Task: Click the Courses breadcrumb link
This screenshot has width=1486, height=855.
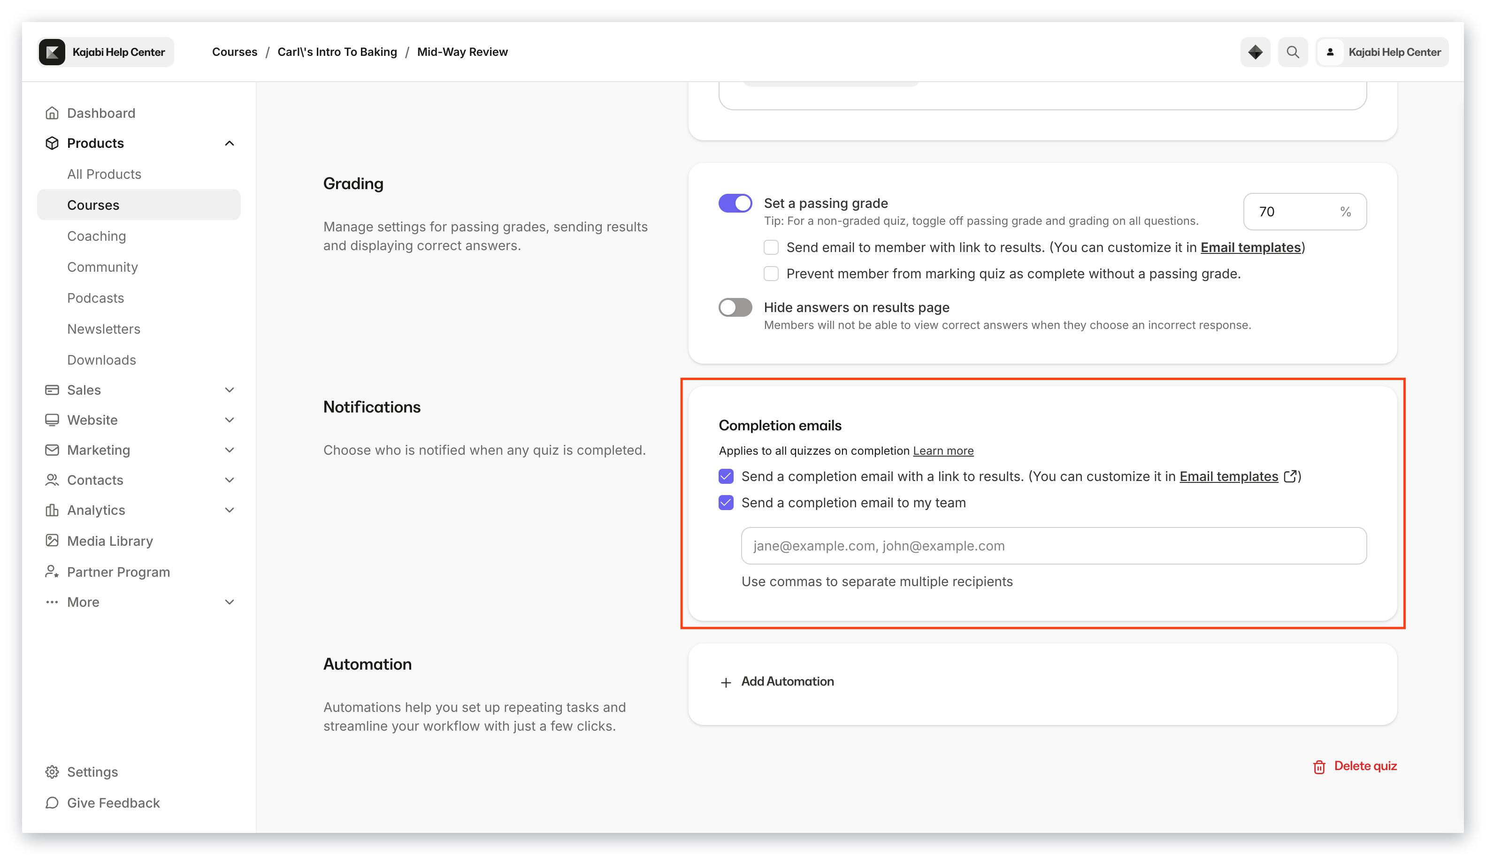Action: pos(234,52)
